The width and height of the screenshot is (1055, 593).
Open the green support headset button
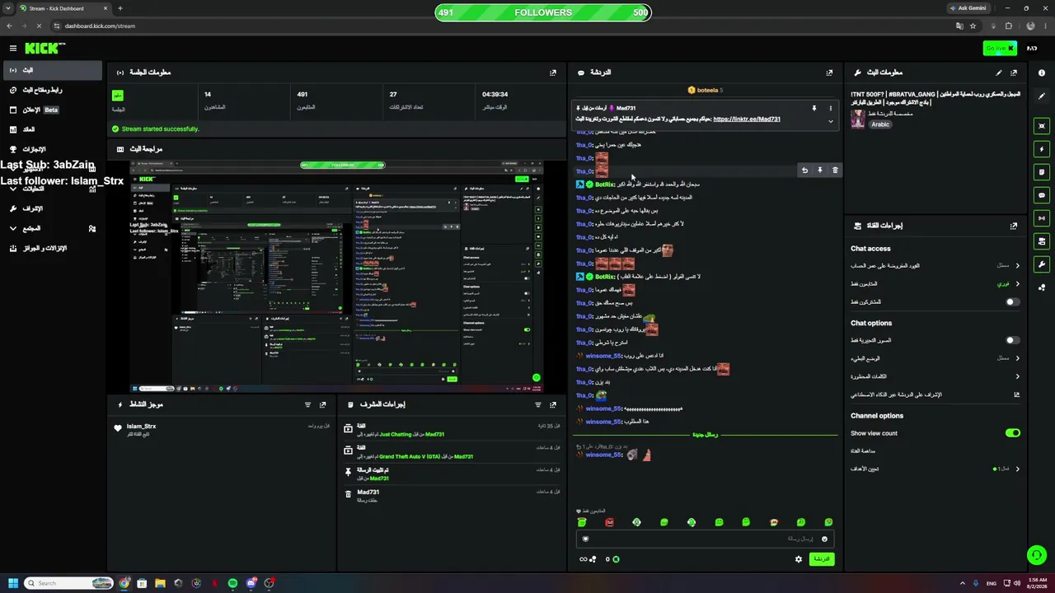click(x=1037, y=556)
